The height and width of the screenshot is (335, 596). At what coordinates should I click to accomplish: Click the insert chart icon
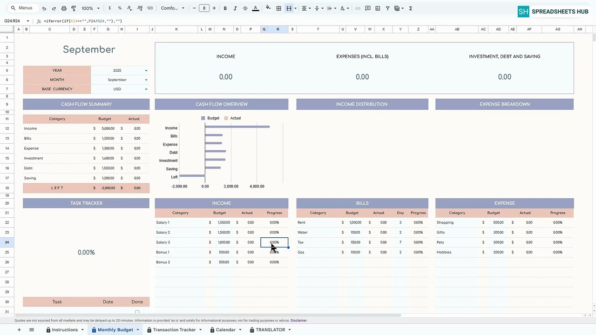(378, 8)
